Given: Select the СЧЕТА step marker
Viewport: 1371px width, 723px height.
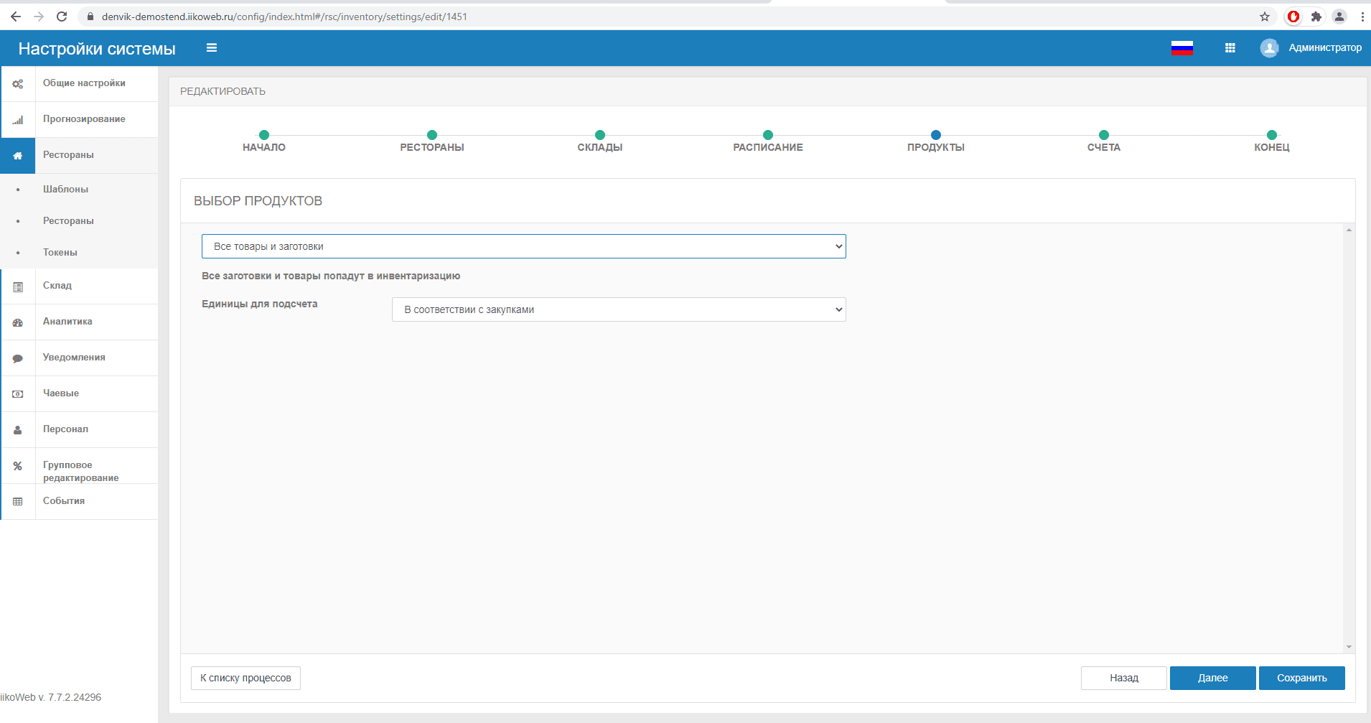Looking at the screenshot, I should 1103,136.
